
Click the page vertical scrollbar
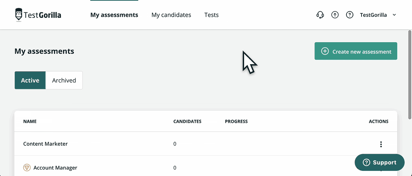(410, 75)
